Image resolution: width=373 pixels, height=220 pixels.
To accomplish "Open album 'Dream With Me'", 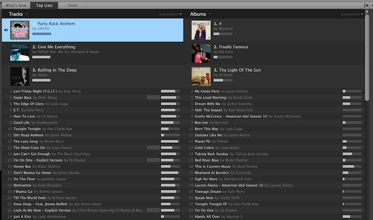I will (x=207, y=104).
